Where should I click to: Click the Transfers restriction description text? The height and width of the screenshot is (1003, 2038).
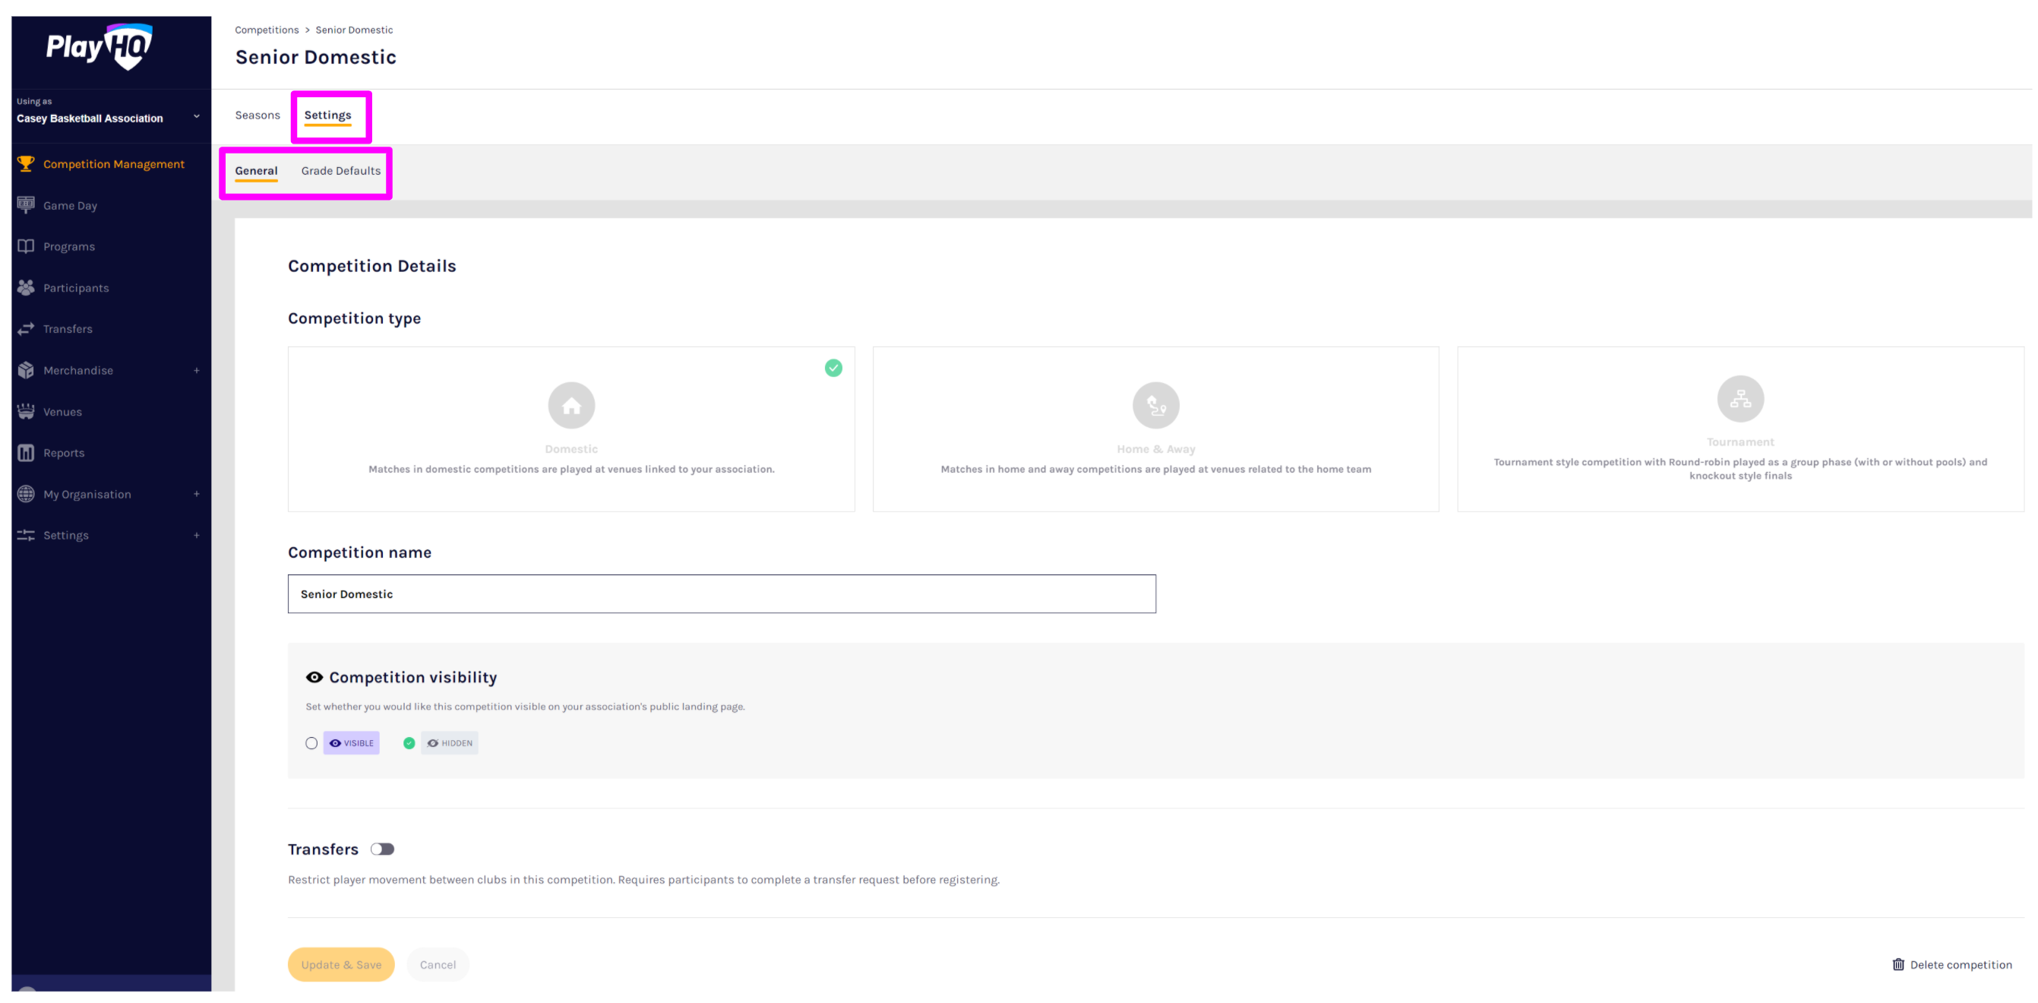(643, 879)
